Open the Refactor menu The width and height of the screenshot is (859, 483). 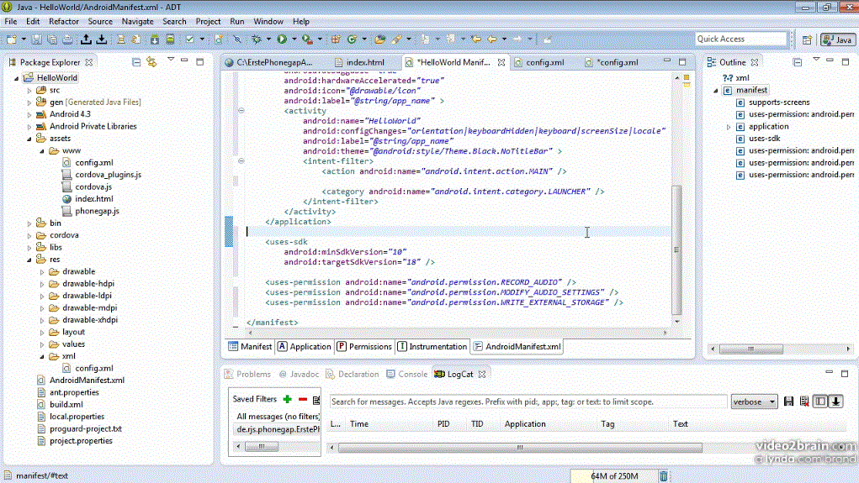64,21
